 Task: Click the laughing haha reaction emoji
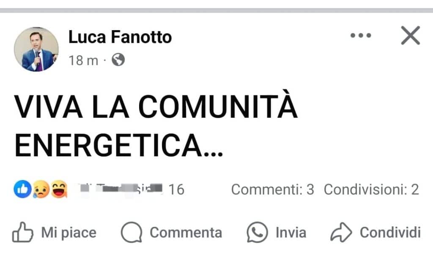(59, 189)
